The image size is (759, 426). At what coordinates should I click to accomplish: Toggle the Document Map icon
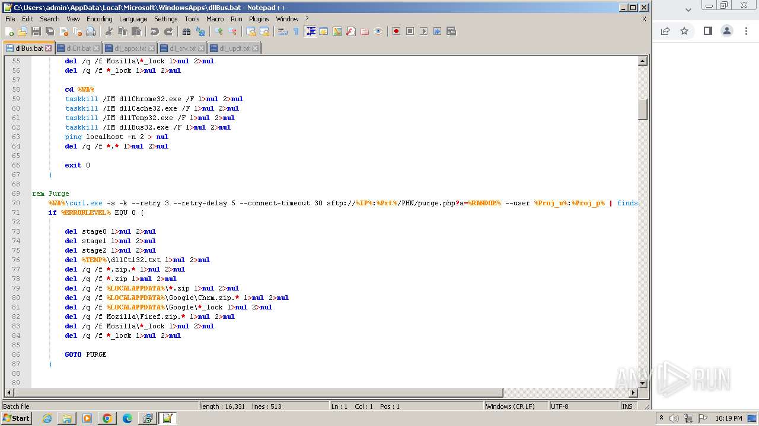(x=337, y=31)
